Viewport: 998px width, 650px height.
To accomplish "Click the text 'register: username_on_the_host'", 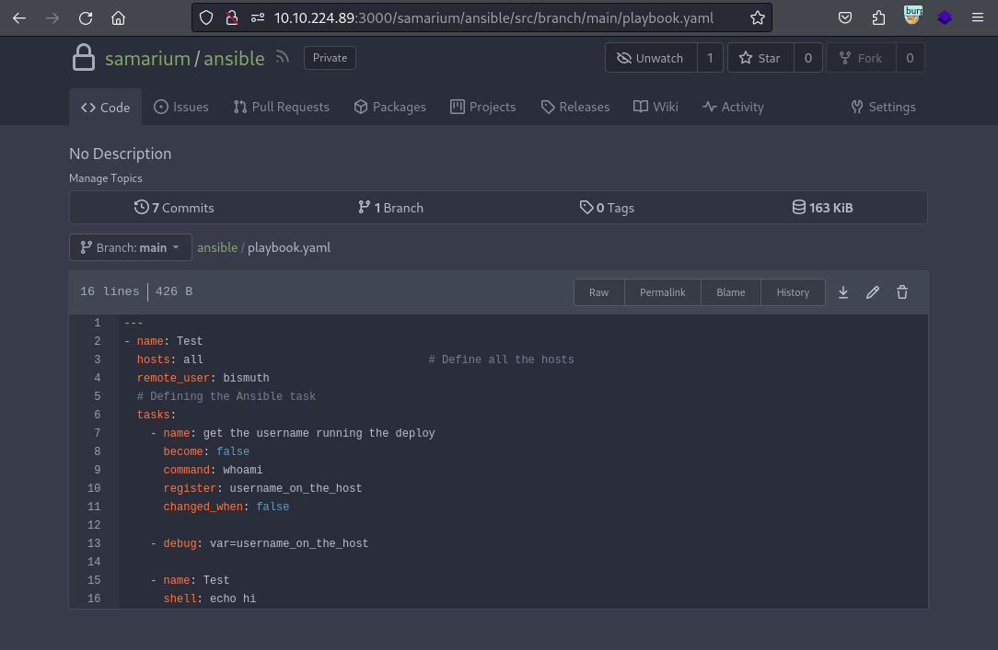I will (263, 488).
